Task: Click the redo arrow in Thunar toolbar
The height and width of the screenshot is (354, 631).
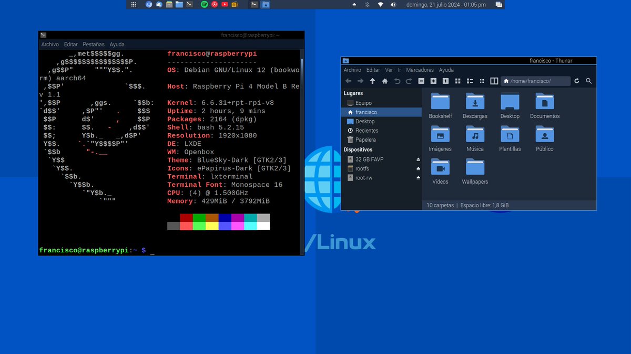Action: click(409, 81)
